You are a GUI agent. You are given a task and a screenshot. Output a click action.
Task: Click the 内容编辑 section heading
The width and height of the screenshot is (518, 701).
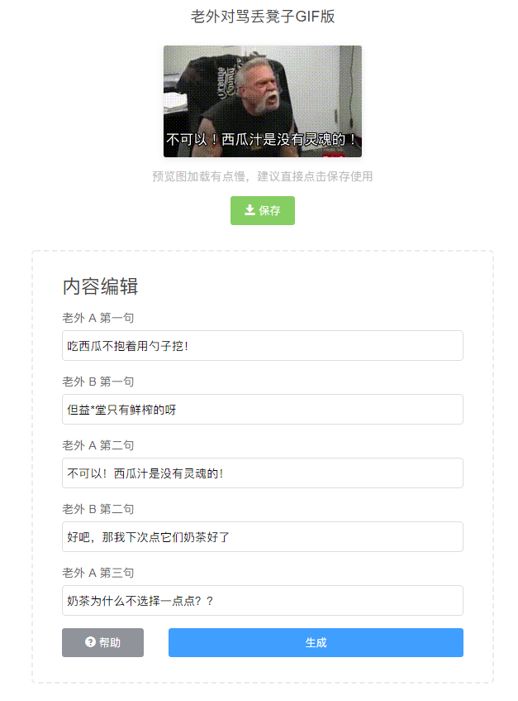[x=101, y=286]
